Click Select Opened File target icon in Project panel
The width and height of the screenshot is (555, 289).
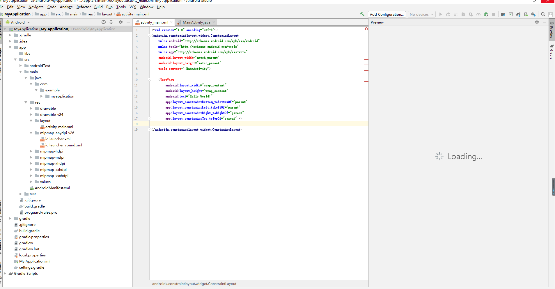click(x=104, y=22)
